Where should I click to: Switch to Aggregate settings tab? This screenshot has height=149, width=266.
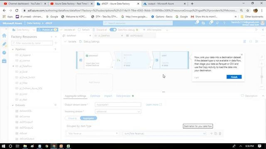75,96
